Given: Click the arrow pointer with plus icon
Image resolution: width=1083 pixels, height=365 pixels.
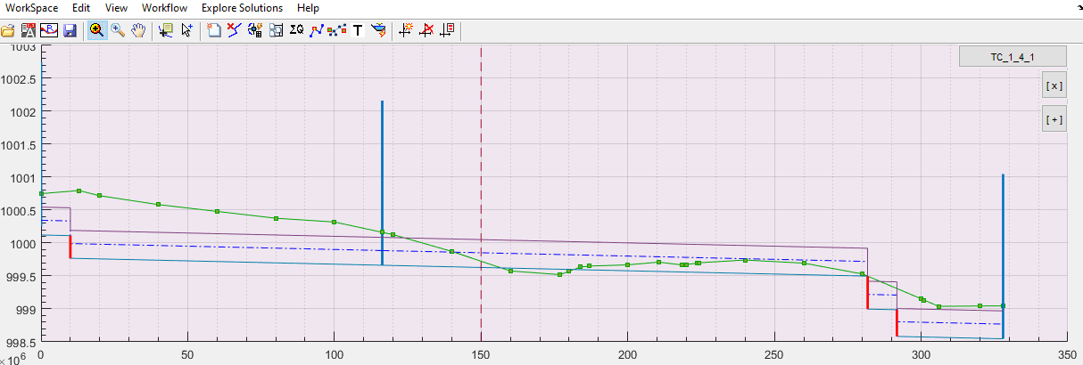Looking at the screenshot, I should [x=186, y=29].
